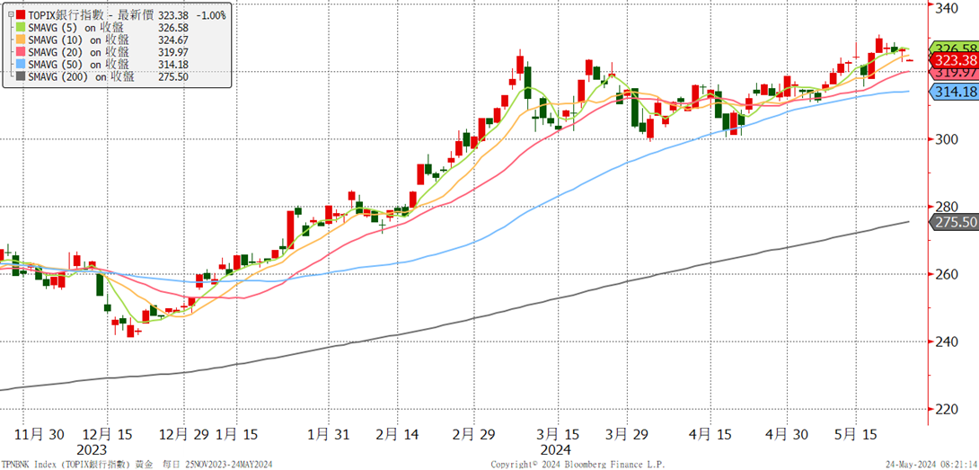Click the red TOPIX銀行指數 legend swatch
The image size is (979, 470).
click(22, 13)
